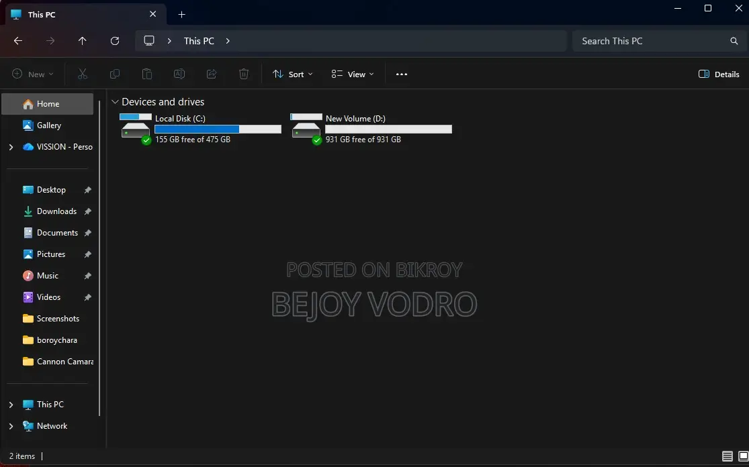Open the Desktop quick access folder

(x=47, y=190)
